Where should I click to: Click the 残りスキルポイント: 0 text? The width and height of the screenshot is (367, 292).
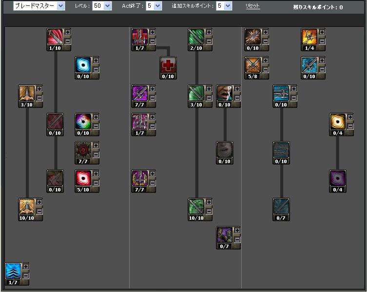coord(318,7)
